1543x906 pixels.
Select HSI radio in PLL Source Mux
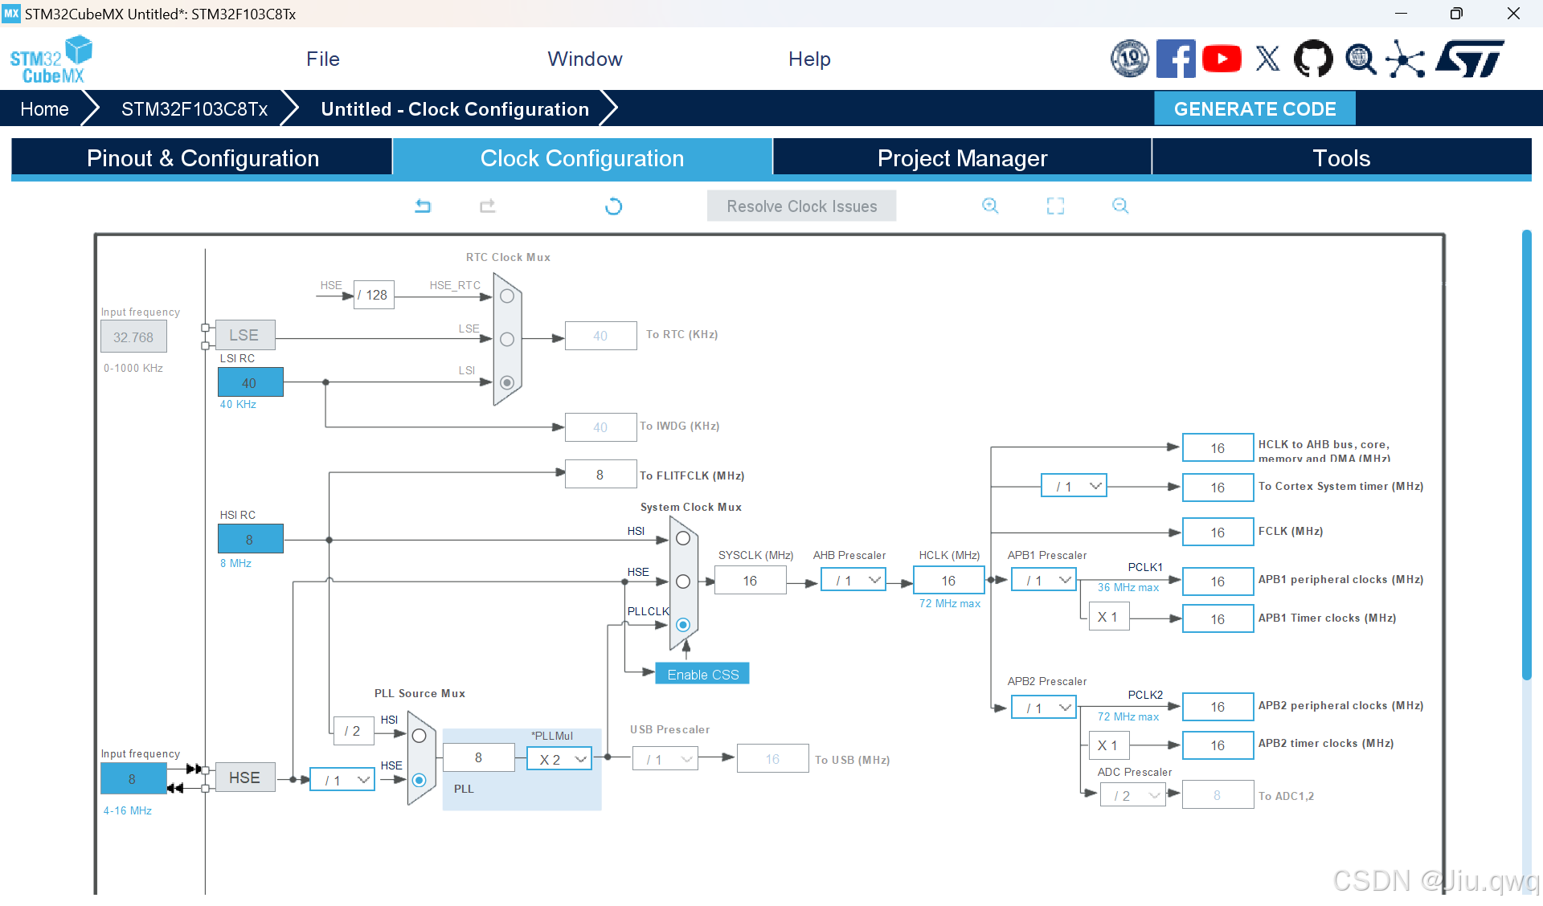click(419, 736)
